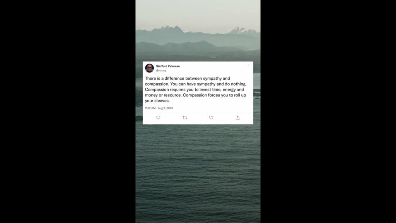396x223 pixels.
Task: Open the three-dot more options menu
Action: (249, 65)
